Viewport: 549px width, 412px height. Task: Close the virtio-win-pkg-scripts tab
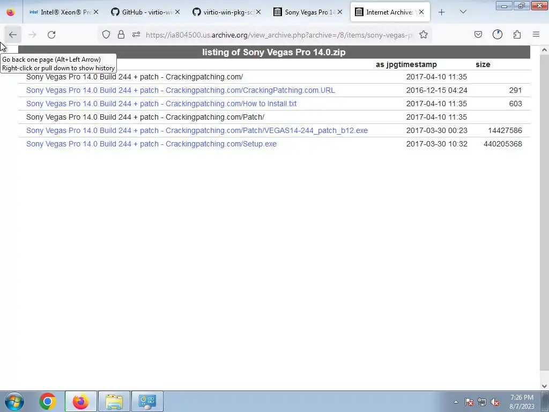pyautogui.click(x=258, y=12)
